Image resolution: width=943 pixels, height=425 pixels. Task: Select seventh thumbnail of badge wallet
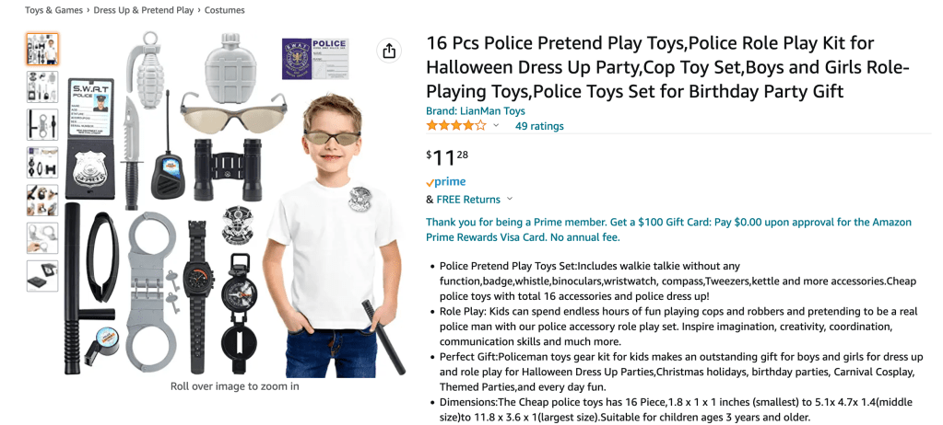[42, 276]
